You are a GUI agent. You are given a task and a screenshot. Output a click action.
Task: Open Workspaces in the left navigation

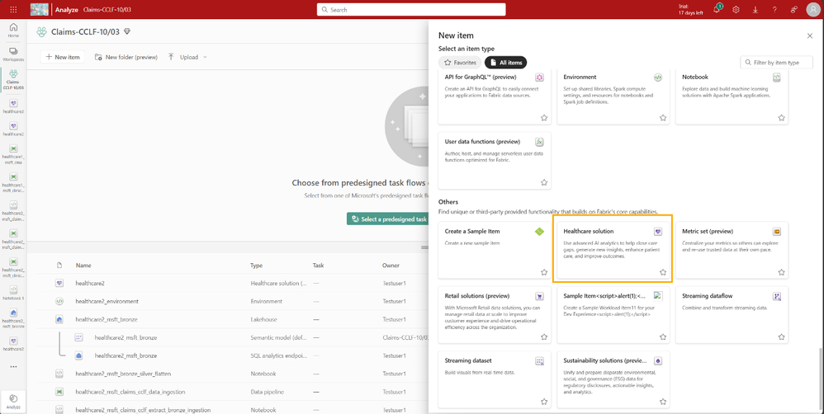[13, 54]
